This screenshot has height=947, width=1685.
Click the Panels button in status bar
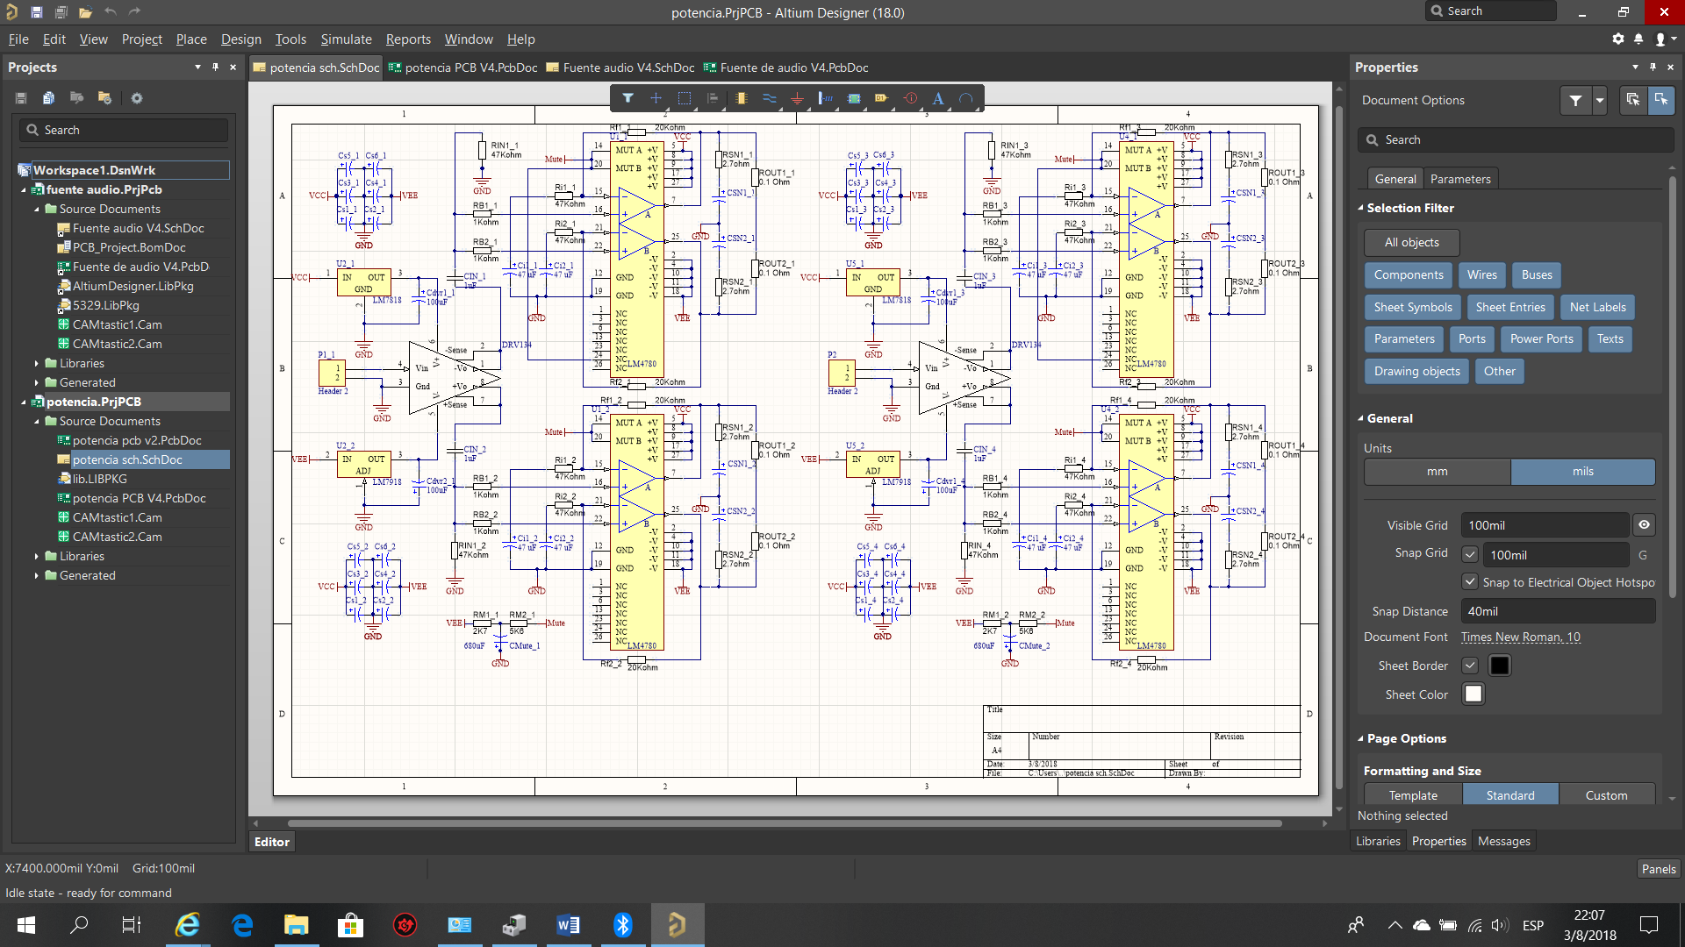click(1658, 869)
